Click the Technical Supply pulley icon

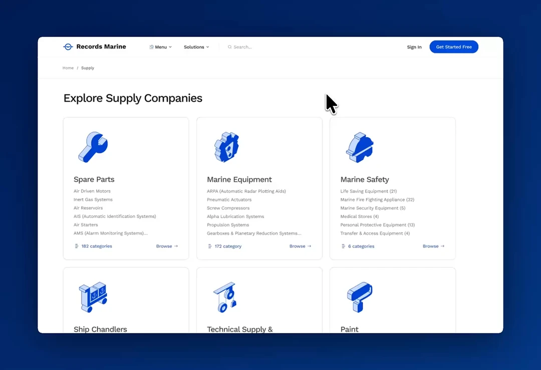point(224,297)
